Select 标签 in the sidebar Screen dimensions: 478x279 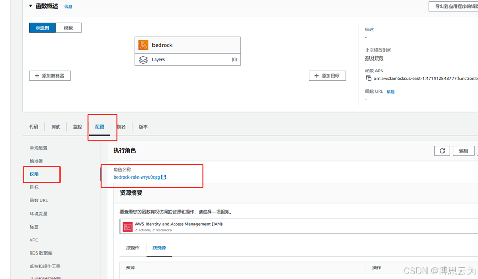click(34, 226)
